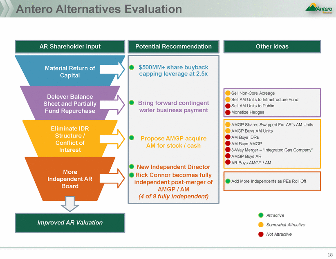Screen dimensions: 336x259
Task: Click the green dot beside New Independent Director
Action: [x=132, y=167]
